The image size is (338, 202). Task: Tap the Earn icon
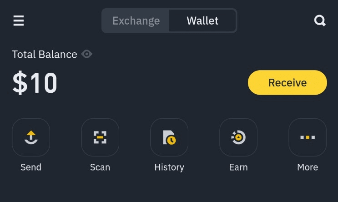point(238,137)
